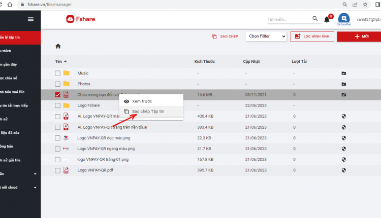Sort by the Cập Nhật column header
This screenshot has height=218, width=381.
click(x=251, y=61)
